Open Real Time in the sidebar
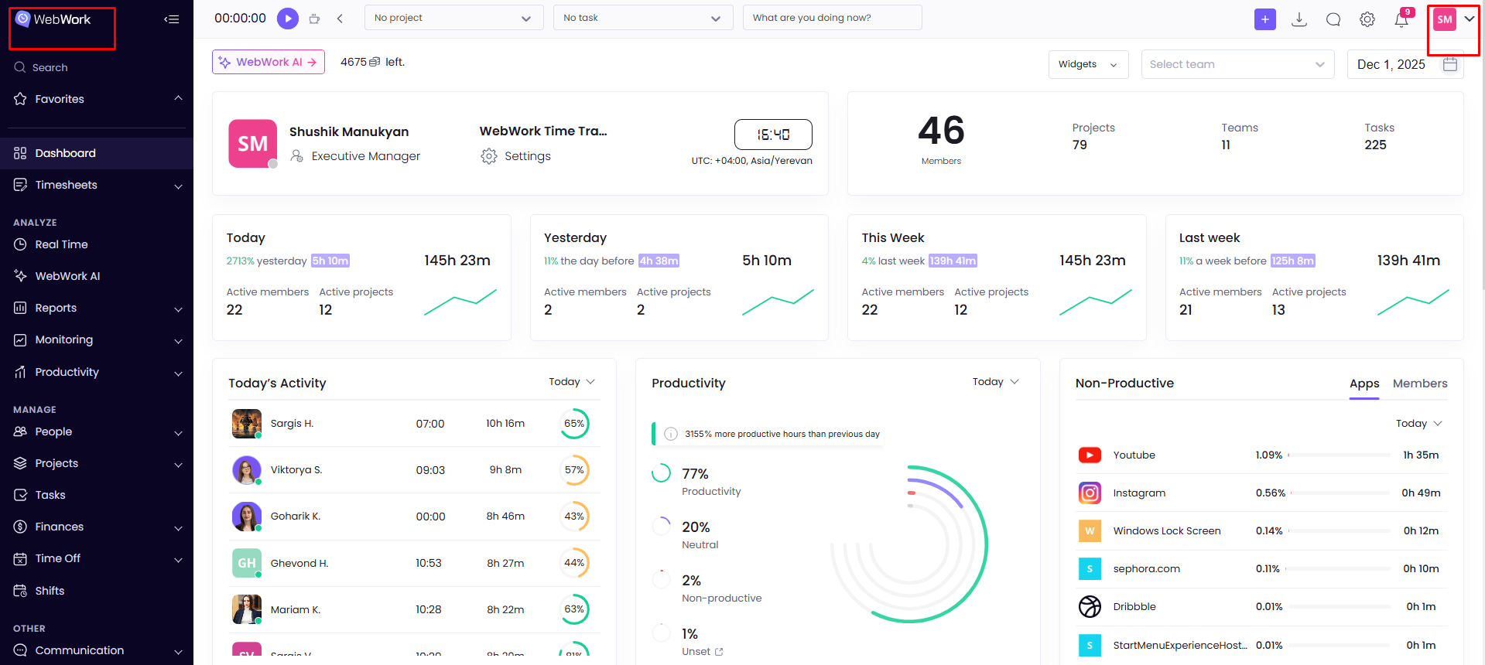 [61, 244]
